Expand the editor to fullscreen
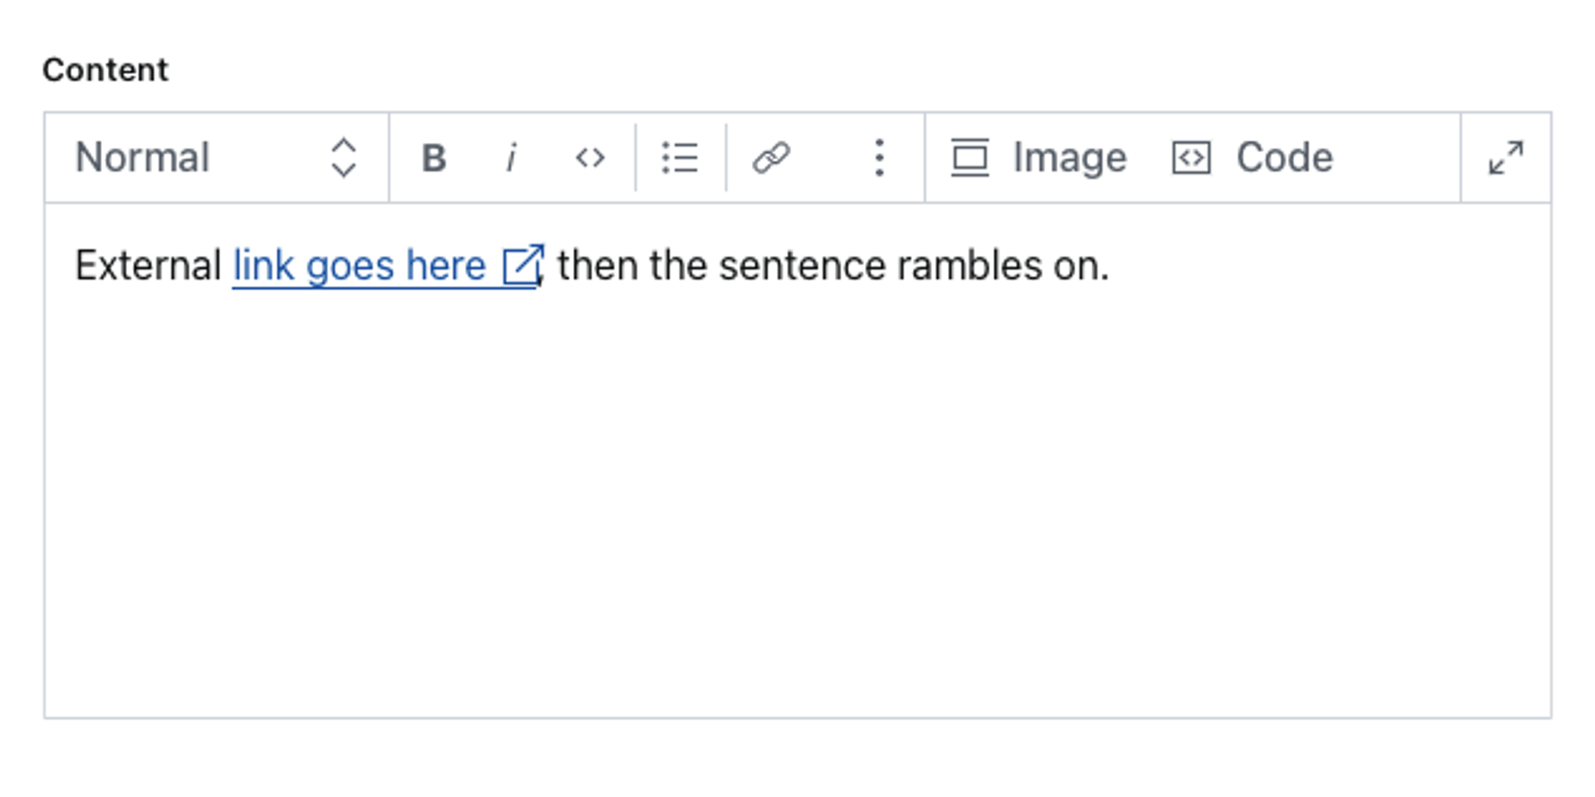Screen dimensions: 1595x797 (1505, 158)
